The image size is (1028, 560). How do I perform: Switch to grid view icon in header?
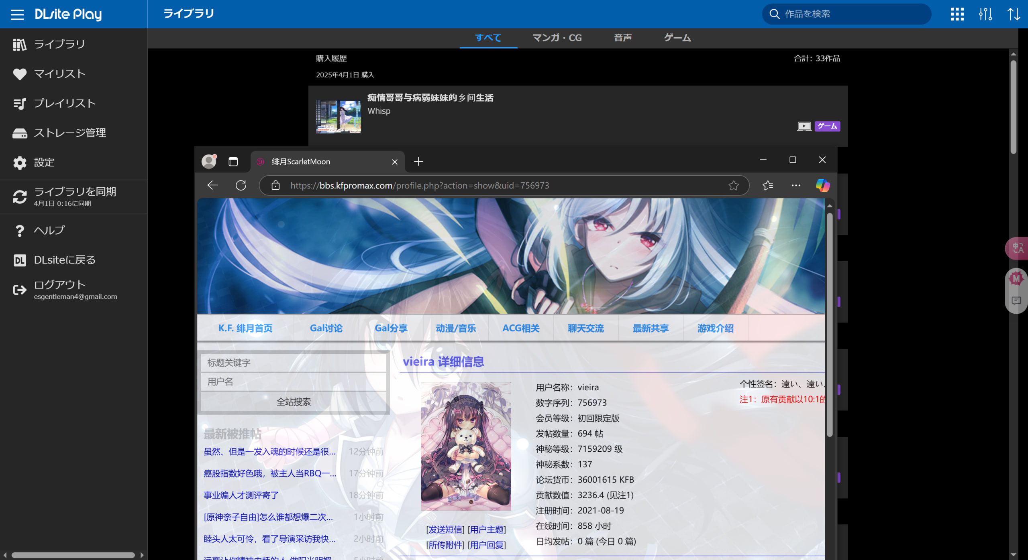(x=957, y=14)
